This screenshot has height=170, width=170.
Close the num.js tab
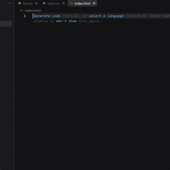click(36, 4)
